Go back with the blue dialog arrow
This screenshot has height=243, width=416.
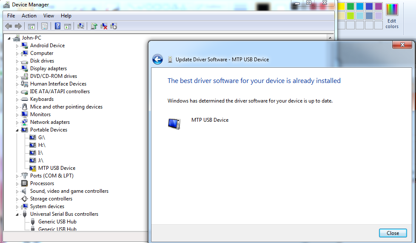[x=157, y=59]
